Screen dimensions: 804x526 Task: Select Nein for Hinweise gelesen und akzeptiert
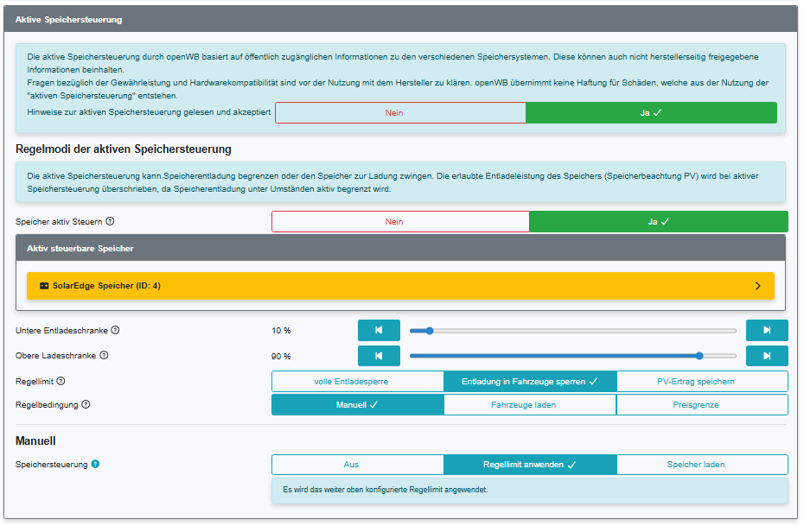400,113
